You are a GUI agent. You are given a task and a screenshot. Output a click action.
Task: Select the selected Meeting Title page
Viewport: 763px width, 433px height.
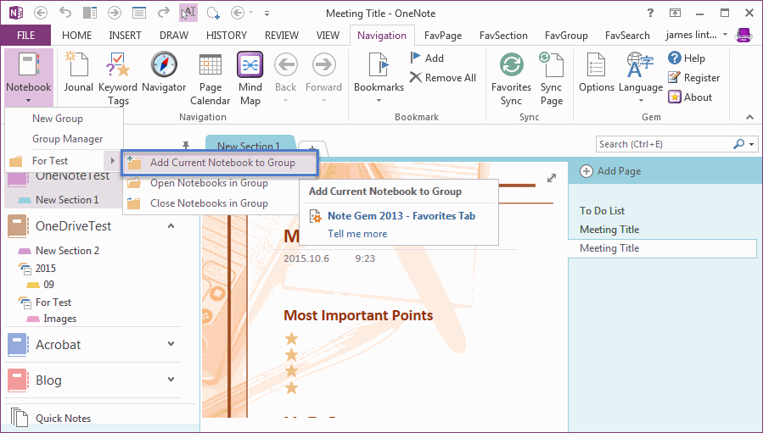point(662,248)
